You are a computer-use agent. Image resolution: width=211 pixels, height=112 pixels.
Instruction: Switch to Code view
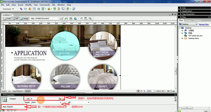pyautogui.click(x=8, y=18)
